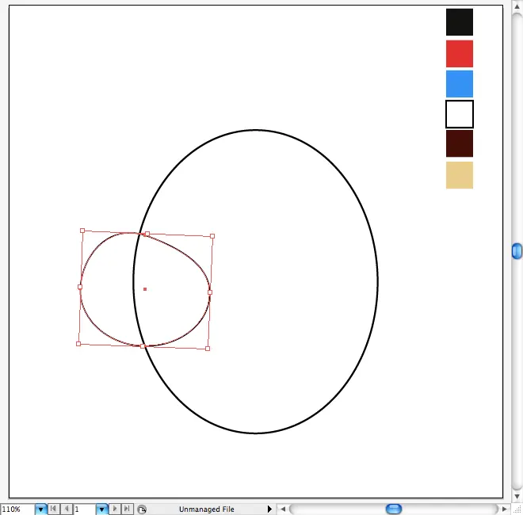
Task: Go to previous artboard button
Action: pyautogui.click(x=67, y=509)
